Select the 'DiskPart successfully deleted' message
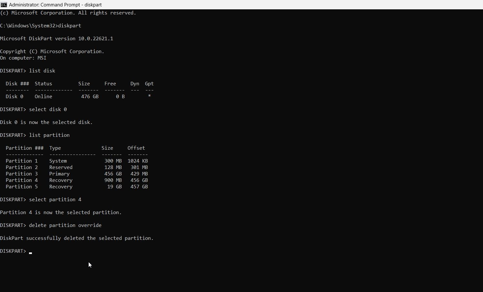The image size is (483, 292). (77, 238)
